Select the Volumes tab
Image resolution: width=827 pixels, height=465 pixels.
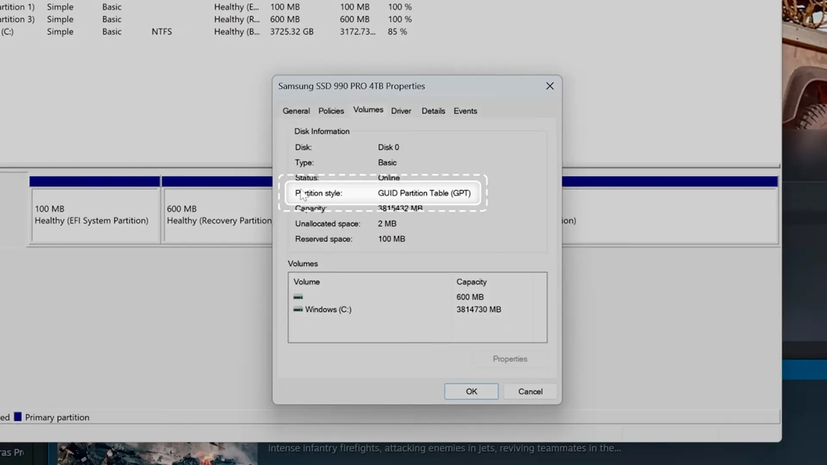click(368, 110)
